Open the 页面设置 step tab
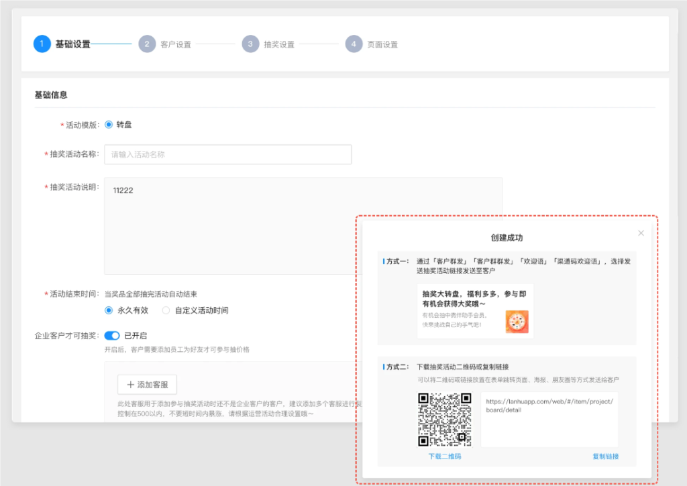Viewport: 687px width, 486px height. point(382,45)
